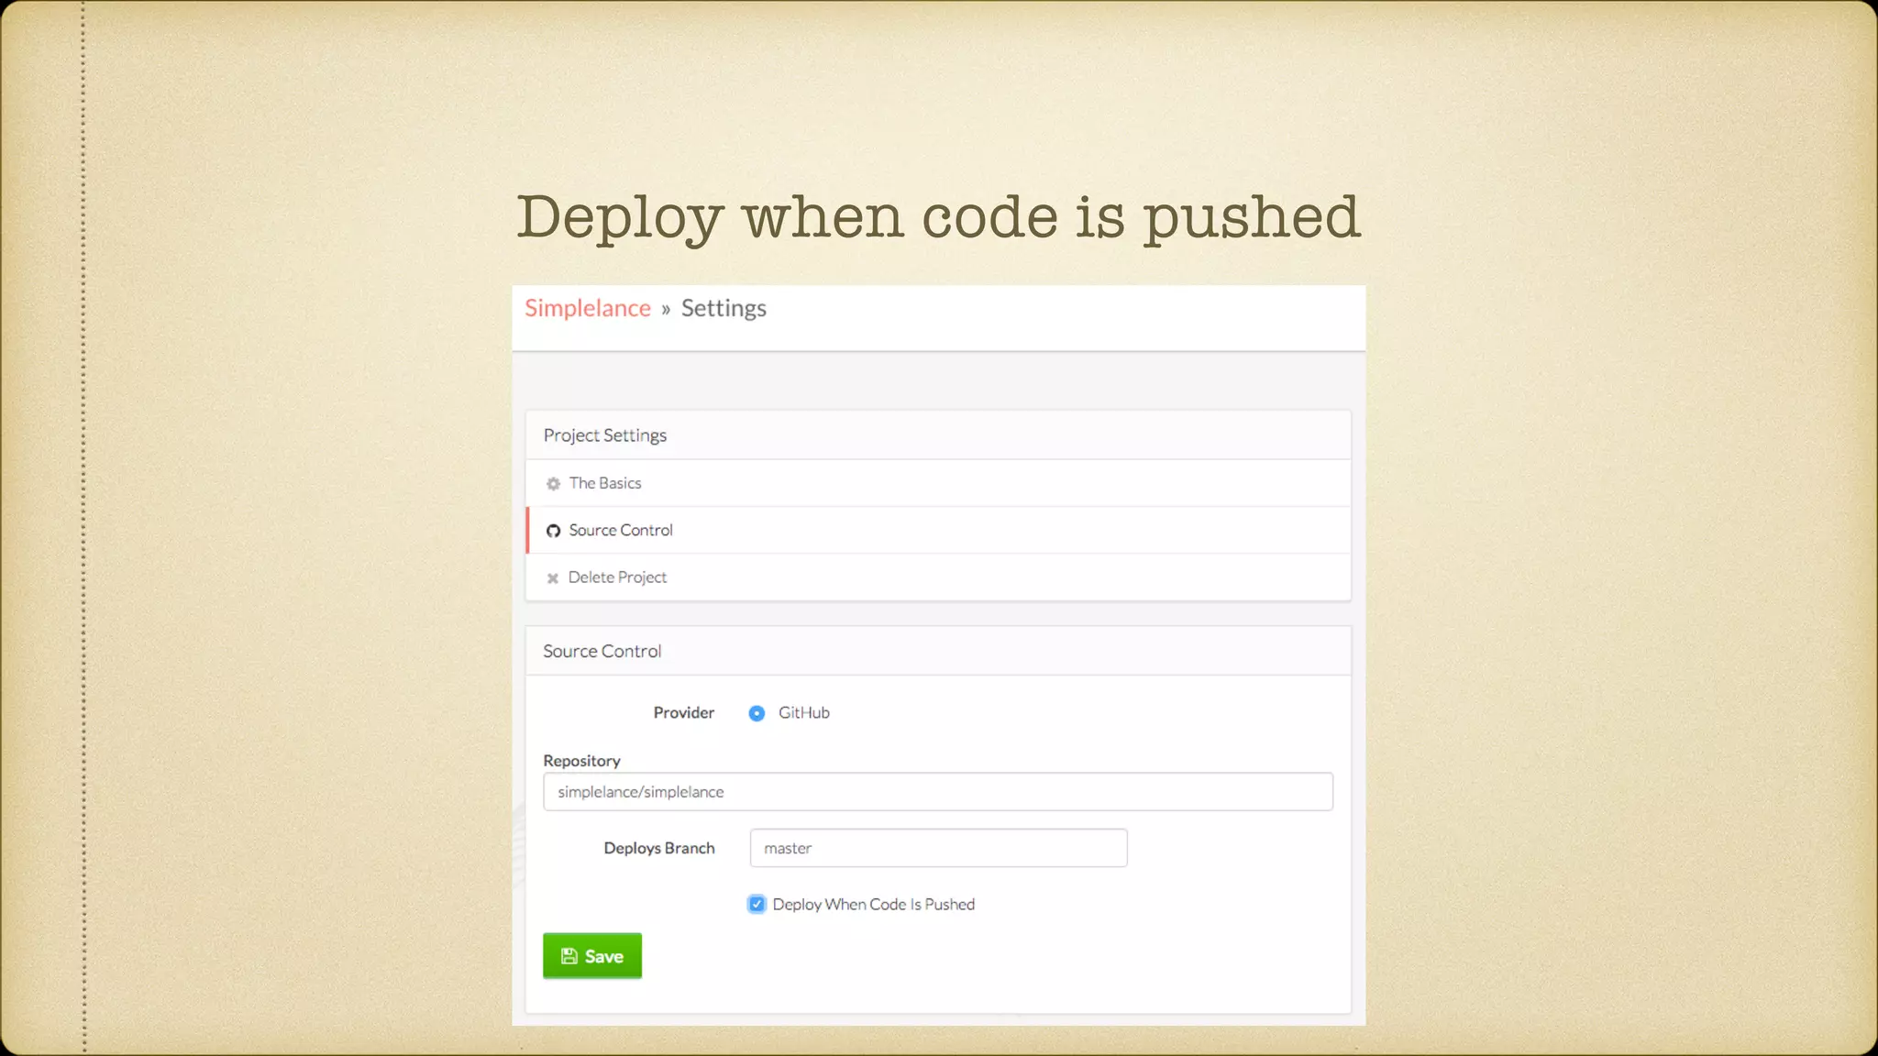The height and width of the screenshot is (1056, 1878).
Task: Click the Deploy When Code Is Pushed label
Action: [x=874, y=905]
